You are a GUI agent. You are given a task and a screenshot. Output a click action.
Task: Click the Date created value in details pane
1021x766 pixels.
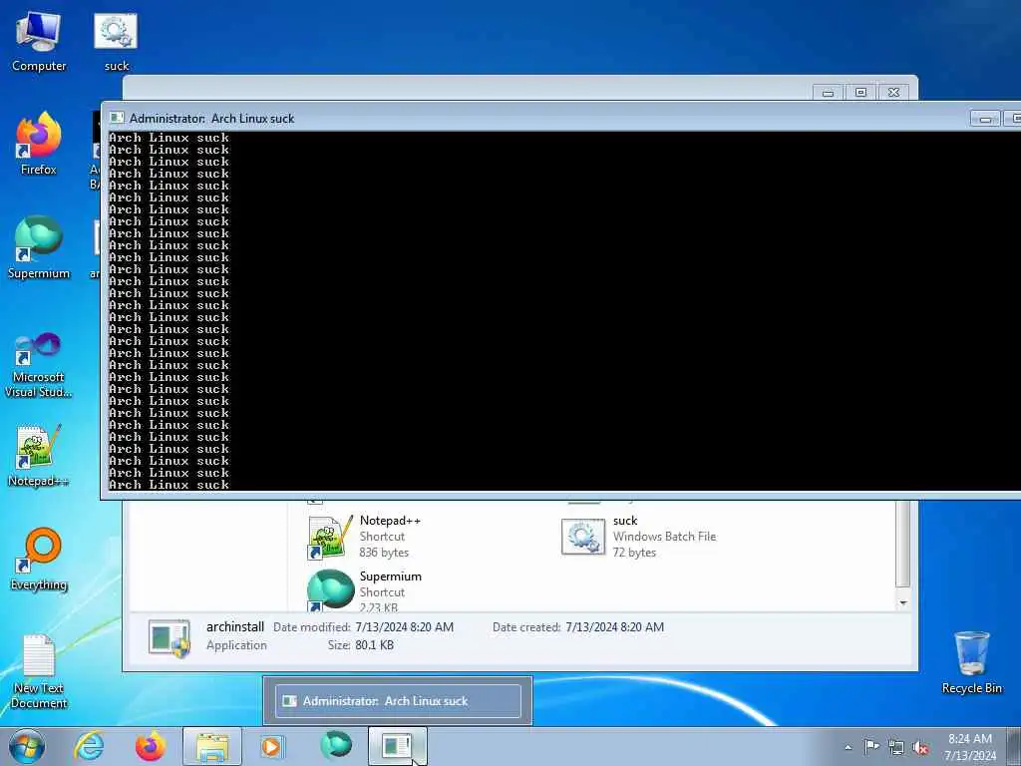click(614, 627)
